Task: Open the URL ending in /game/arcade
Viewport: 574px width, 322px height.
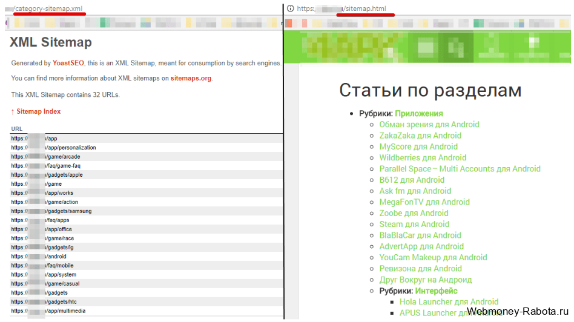Action: [x=46, y=157]
